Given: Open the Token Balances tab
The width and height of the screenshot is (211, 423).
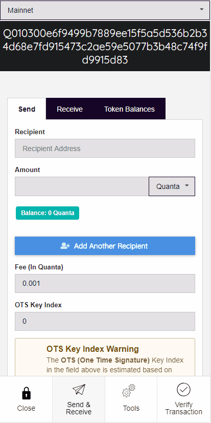Looking at the screenshot, I should (129, 109).
